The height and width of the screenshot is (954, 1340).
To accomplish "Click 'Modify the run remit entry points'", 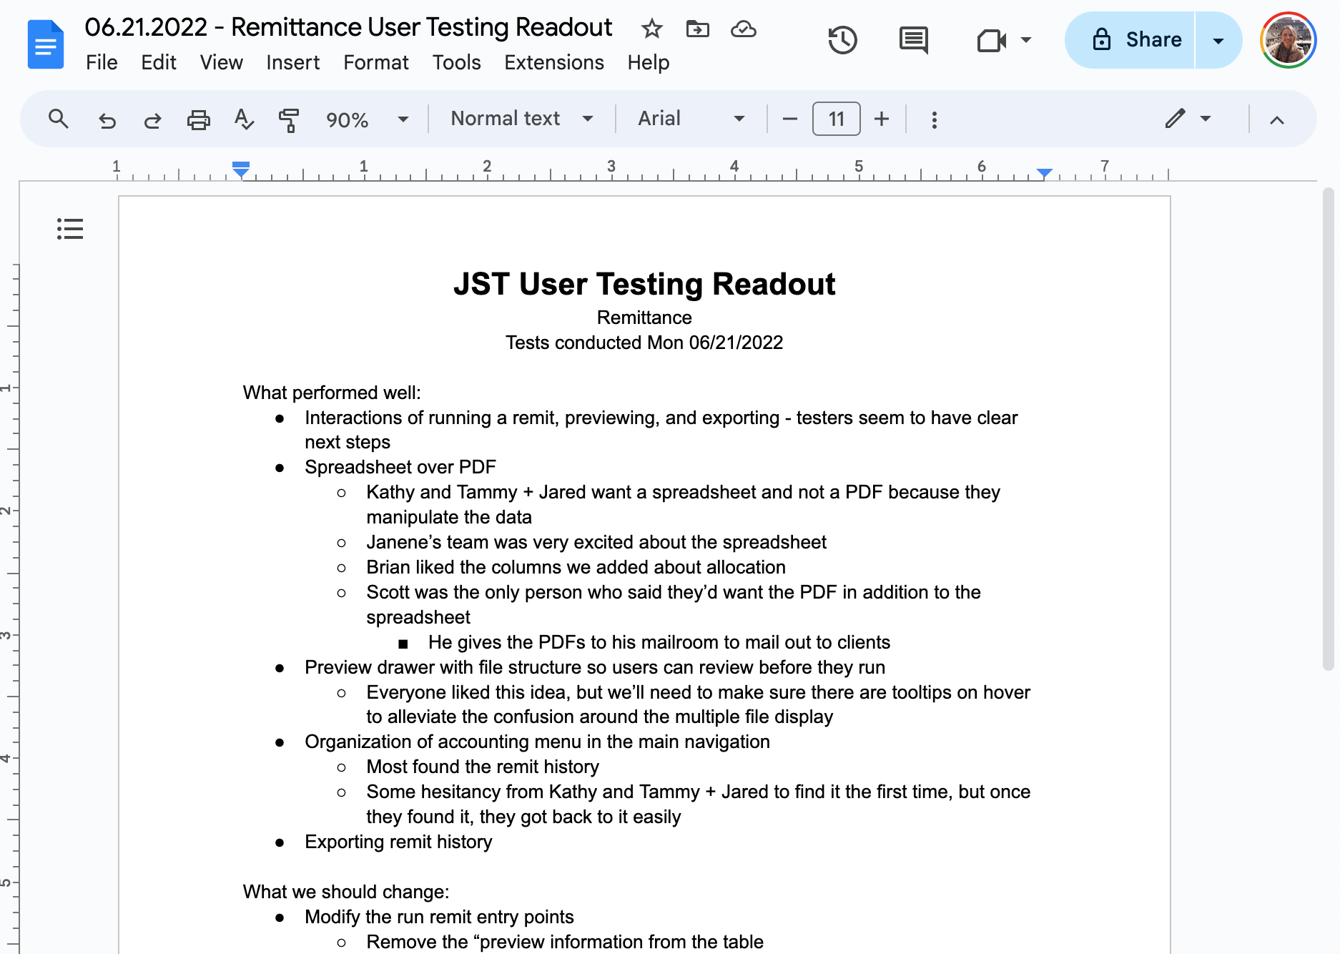I will pyautogui.click(x=439, y=917).
